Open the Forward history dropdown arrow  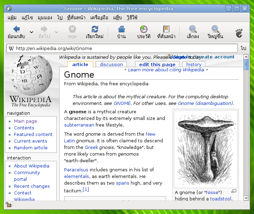pos(56,32)
